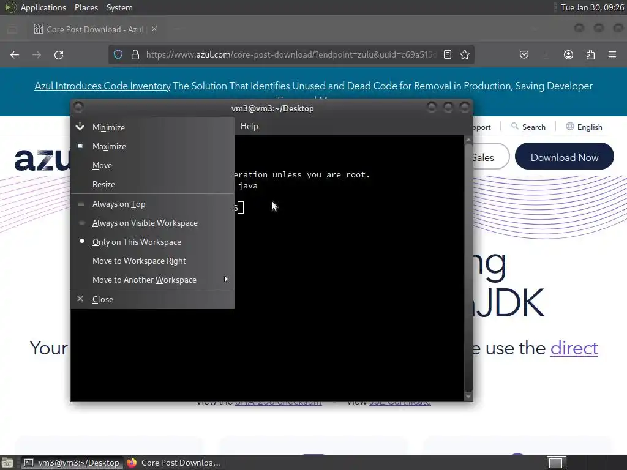Click the Azul logo on the page
Screen dimensions: 627x470
pos(42,160)
